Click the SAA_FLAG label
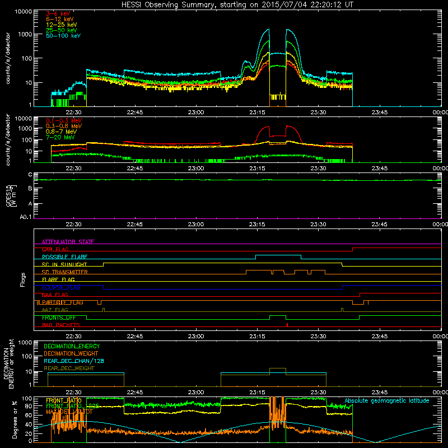 click(55, 295)
